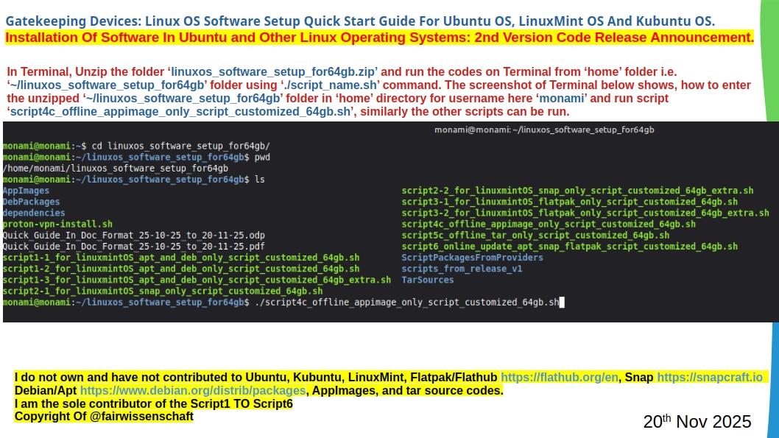This screenshot has width=779, height=438.
Task: Select script2-1 snap only script
Action: 163,291
